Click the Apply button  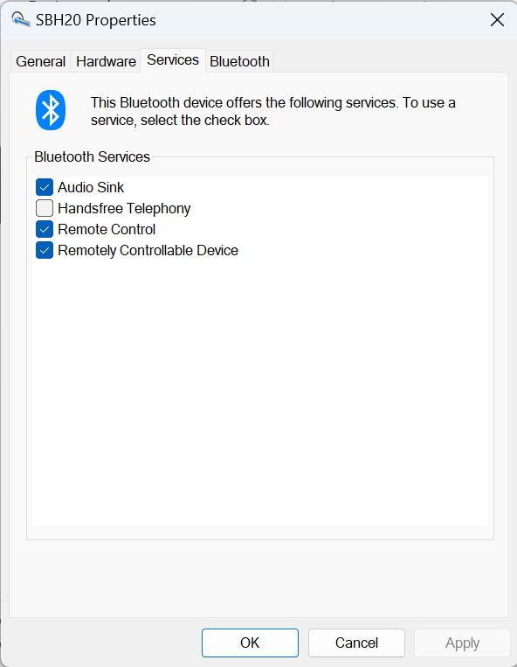[x=462, y=643]
